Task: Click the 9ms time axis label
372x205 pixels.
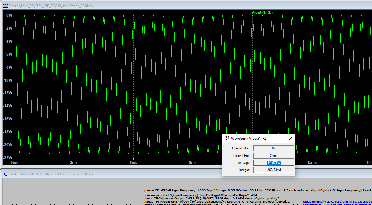Action: pyautogui.click(x=193, y=163)
